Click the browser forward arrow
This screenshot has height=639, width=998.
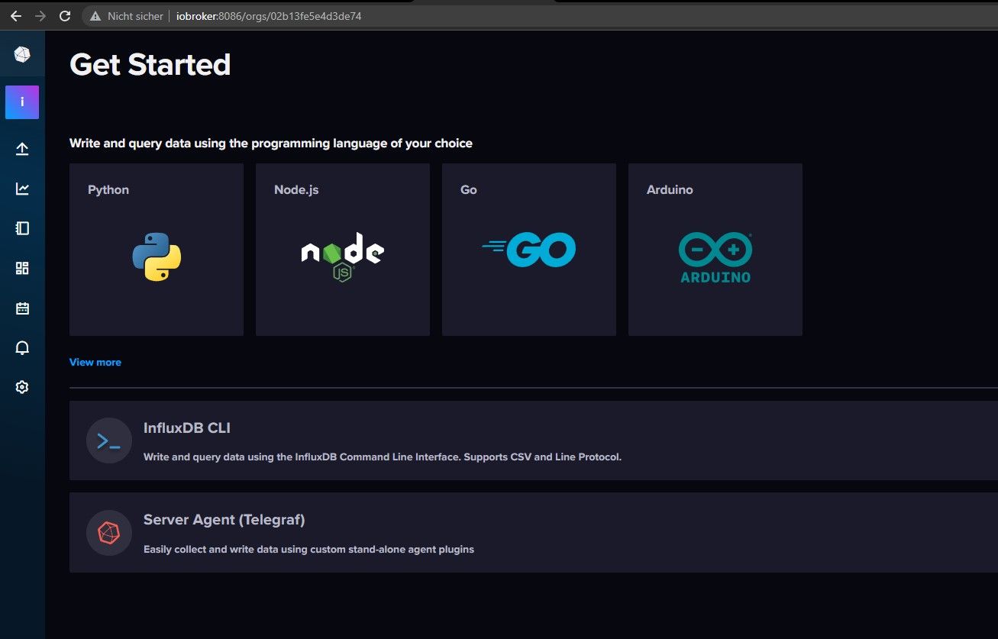pos(40,15)
